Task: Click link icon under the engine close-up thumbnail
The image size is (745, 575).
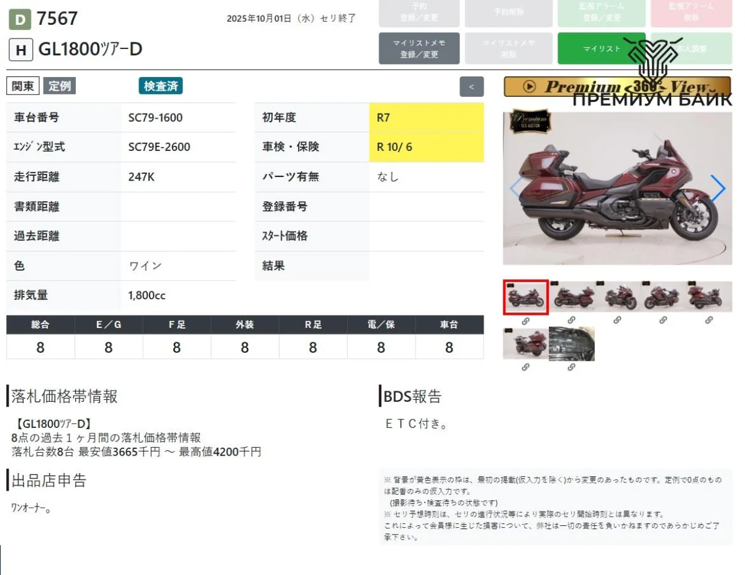Action: [x=571, y=368]
